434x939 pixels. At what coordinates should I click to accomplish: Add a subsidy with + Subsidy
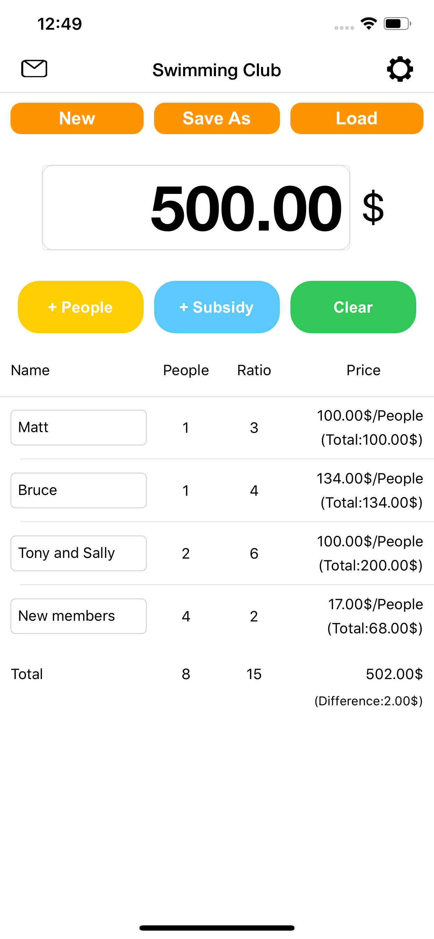[217, 307]
